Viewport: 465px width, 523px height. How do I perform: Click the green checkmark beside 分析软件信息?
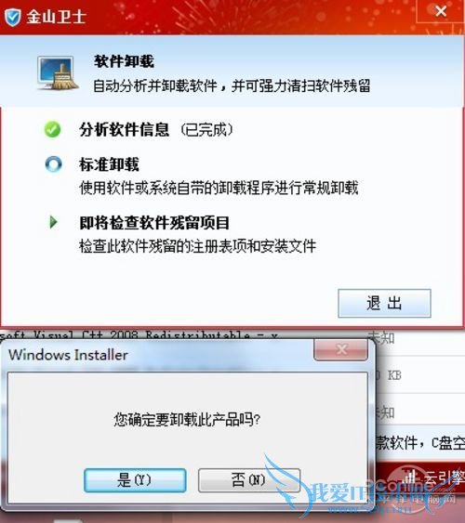click(x=53, y=129)
